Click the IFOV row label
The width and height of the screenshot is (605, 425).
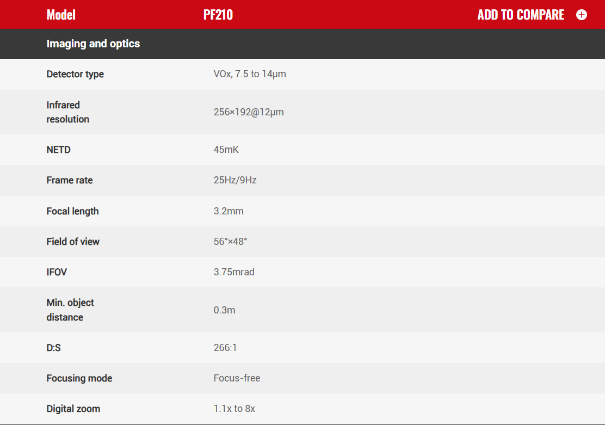pos(57,272)
